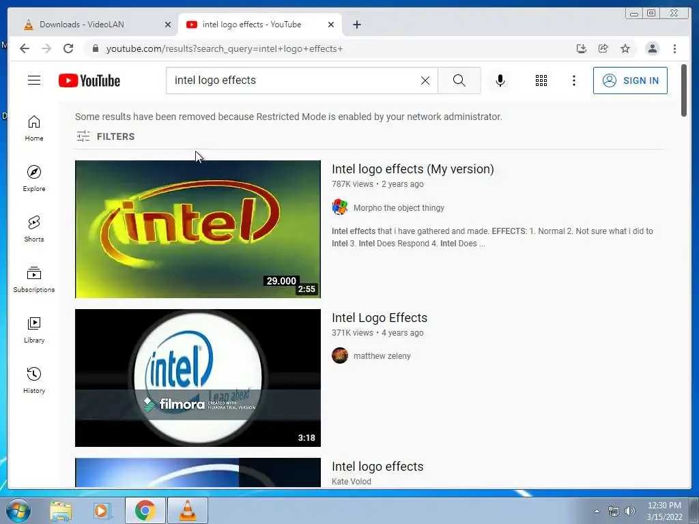Click the YouTube page scrollbar thumb

pyautogui.click(x=684, y=91)
